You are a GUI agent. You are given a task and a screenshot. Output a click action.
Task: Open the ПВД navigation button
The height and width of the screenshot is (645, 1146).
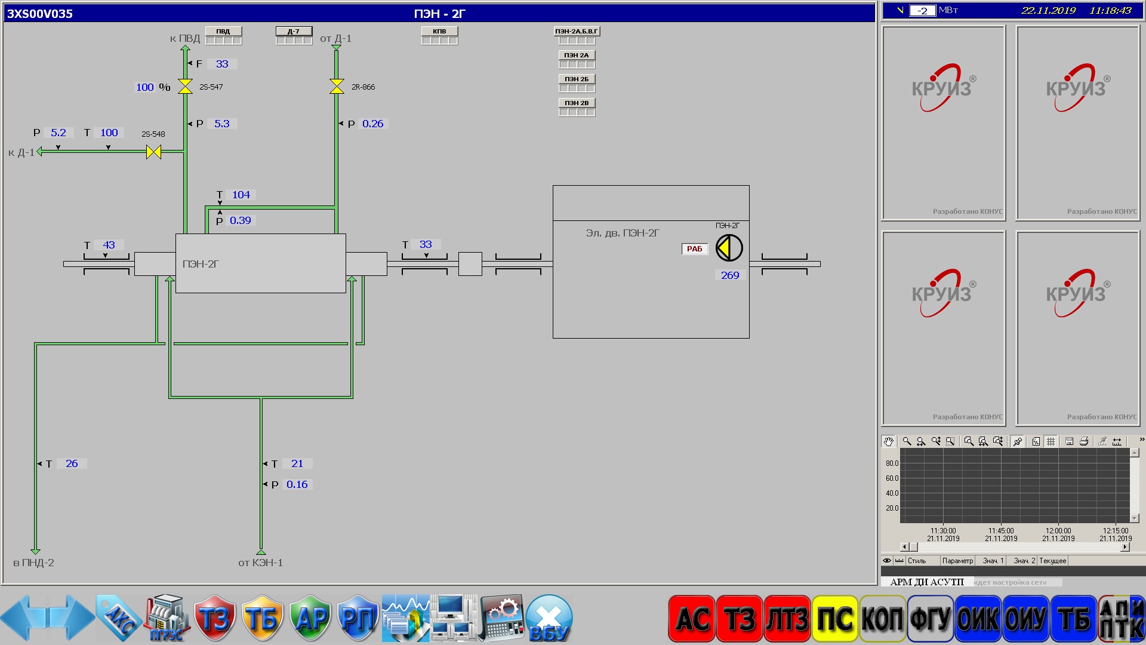pos(223,31)
